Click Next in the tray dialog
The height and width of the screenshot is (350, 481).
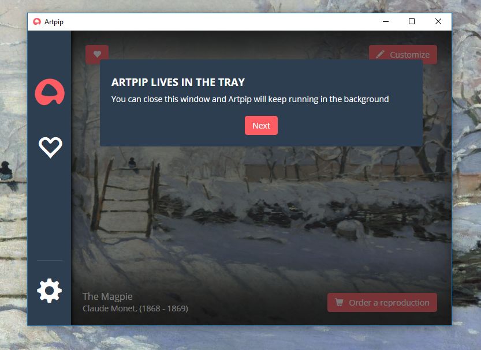pos(261,125)
